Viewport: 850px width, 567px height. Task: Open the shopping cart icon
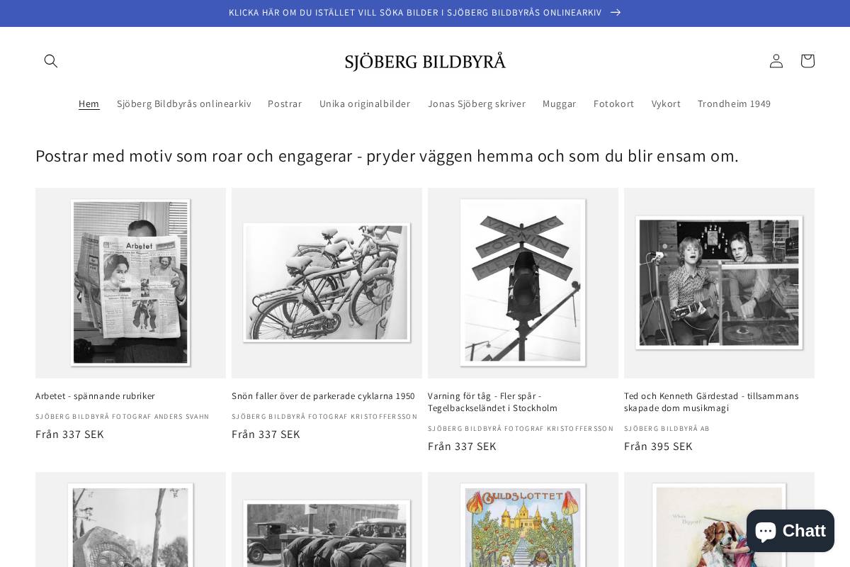pyautogui.click(x=807, y=61)
